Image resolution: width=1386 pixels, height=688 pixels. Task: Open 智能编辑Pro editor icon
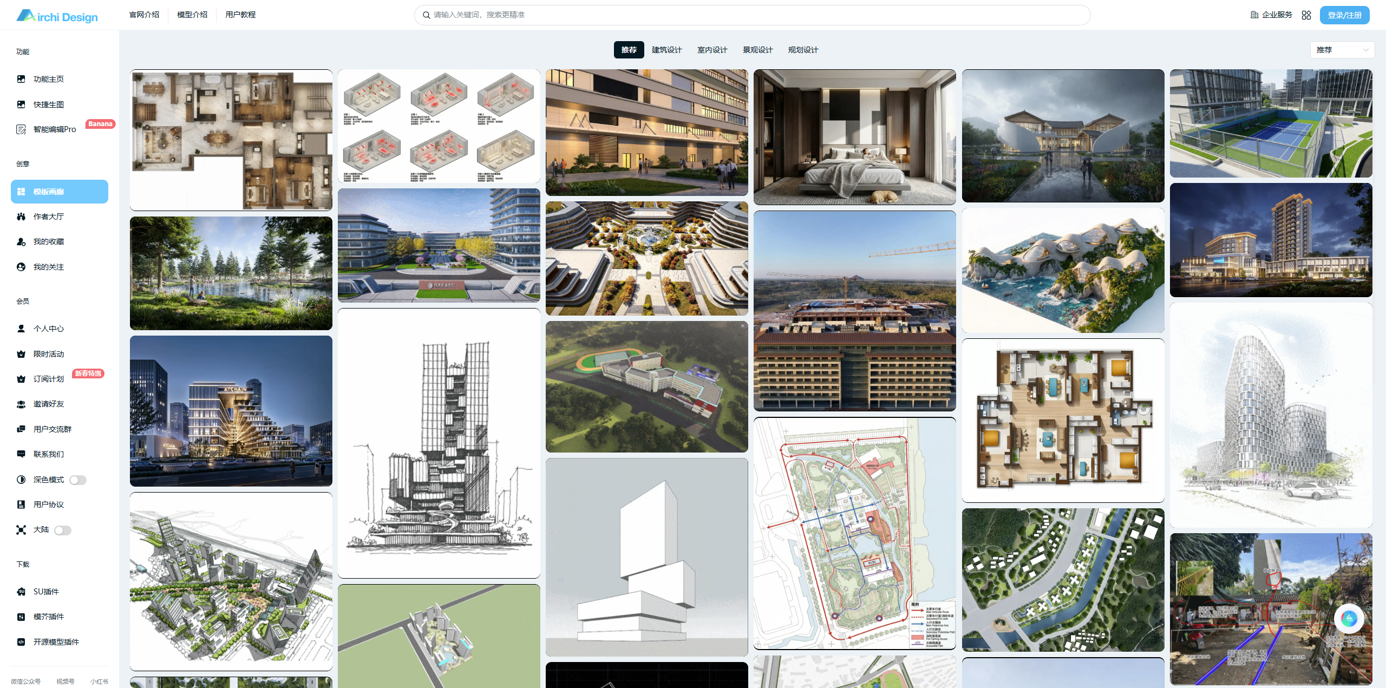click(21, 129)
